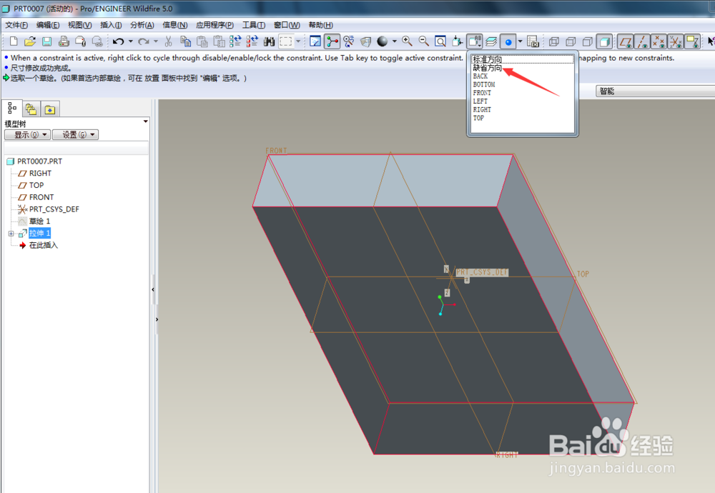Click the redo arrow icon
The height and width of the screenshot is (493, 715).
coord(144,41)
